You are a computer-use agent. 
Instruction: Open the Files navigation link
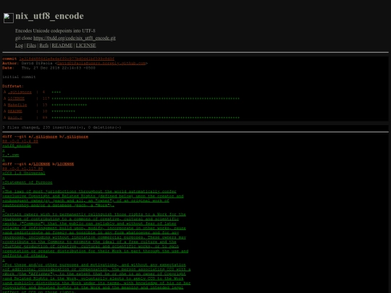[31, 46]
